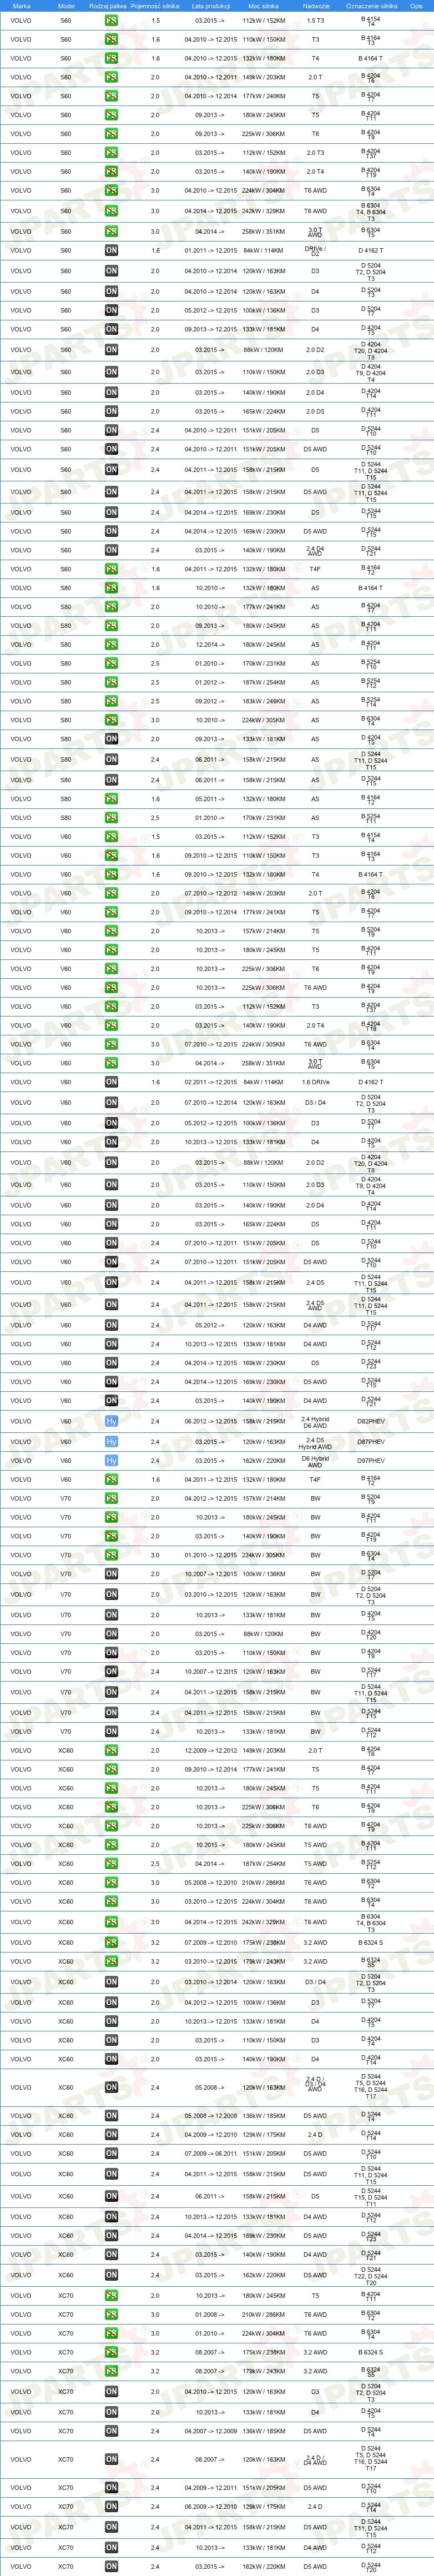Select the D82PHEV engine code cell
The height and width of the screenshot is (2576, 434).
click(x=371, y=1421)
